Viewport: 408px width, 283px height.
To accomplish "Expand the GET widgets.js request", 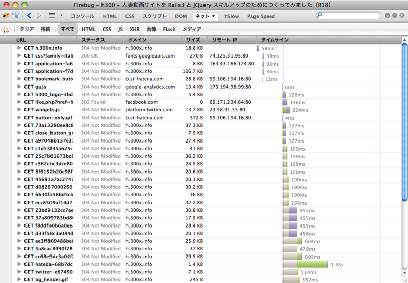I will point(19,109).
